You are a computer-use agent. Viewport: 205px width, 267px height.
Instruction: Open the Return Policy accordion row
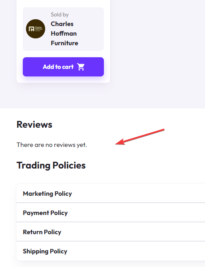point(111,232)
